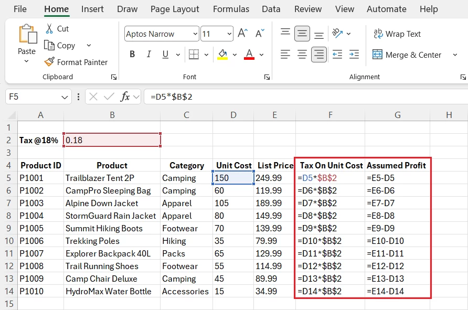Viewport: 468px width, 310px height.
Task: Select cell containing 0.18
Action: tap(112, 140)
